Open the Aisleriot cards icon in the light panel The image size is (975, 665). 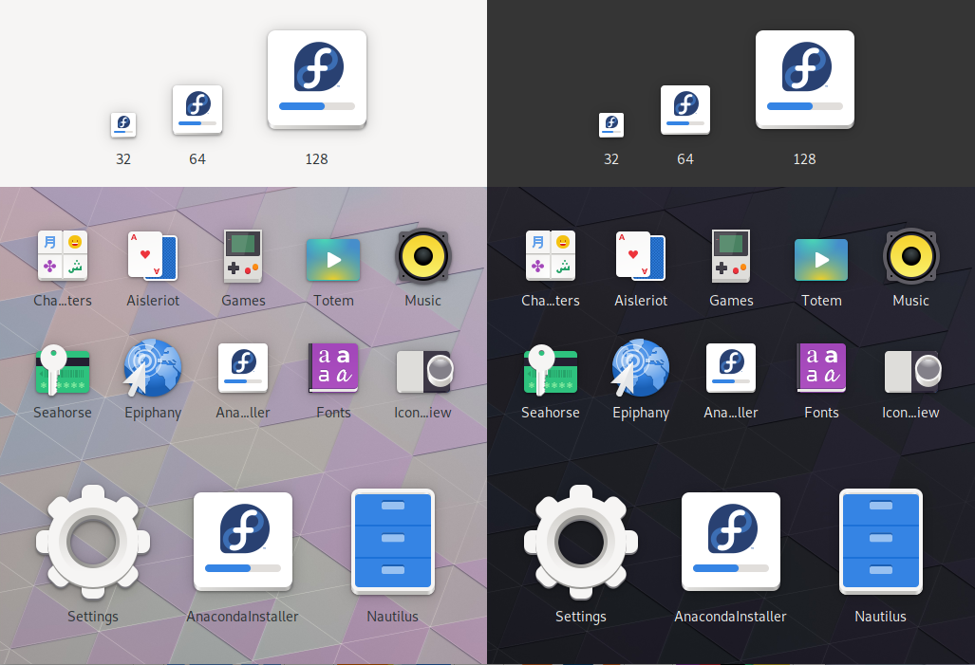pyautogui.click(x=152, y=255)
